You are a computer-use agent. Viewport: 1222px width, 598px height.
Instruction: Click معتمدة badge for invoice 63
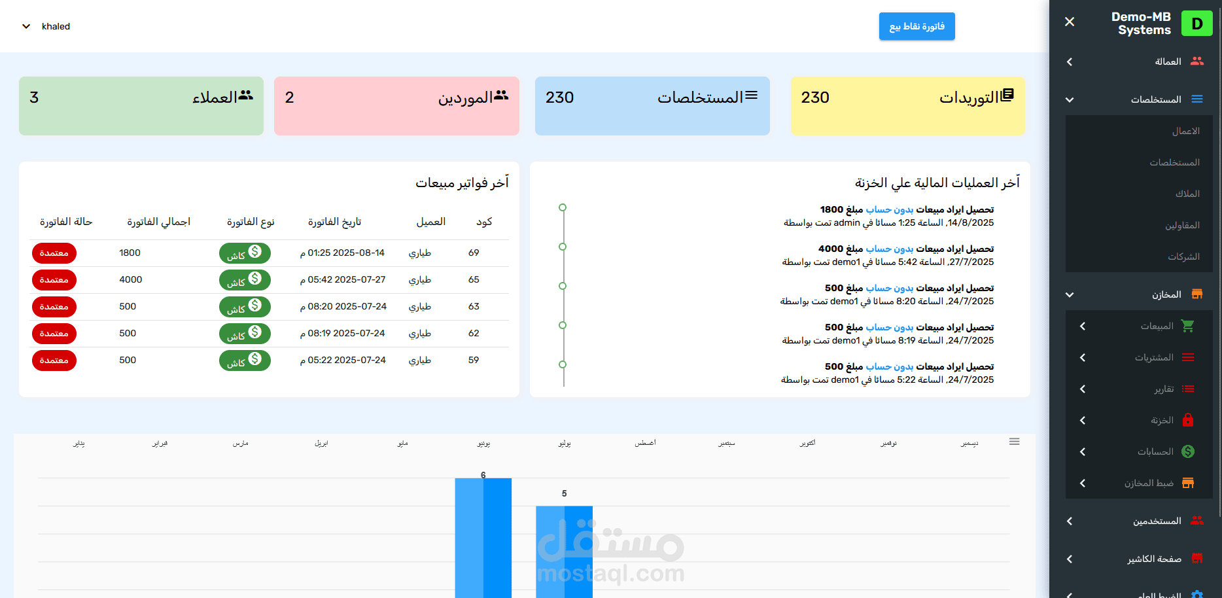(x=54, y=307)
